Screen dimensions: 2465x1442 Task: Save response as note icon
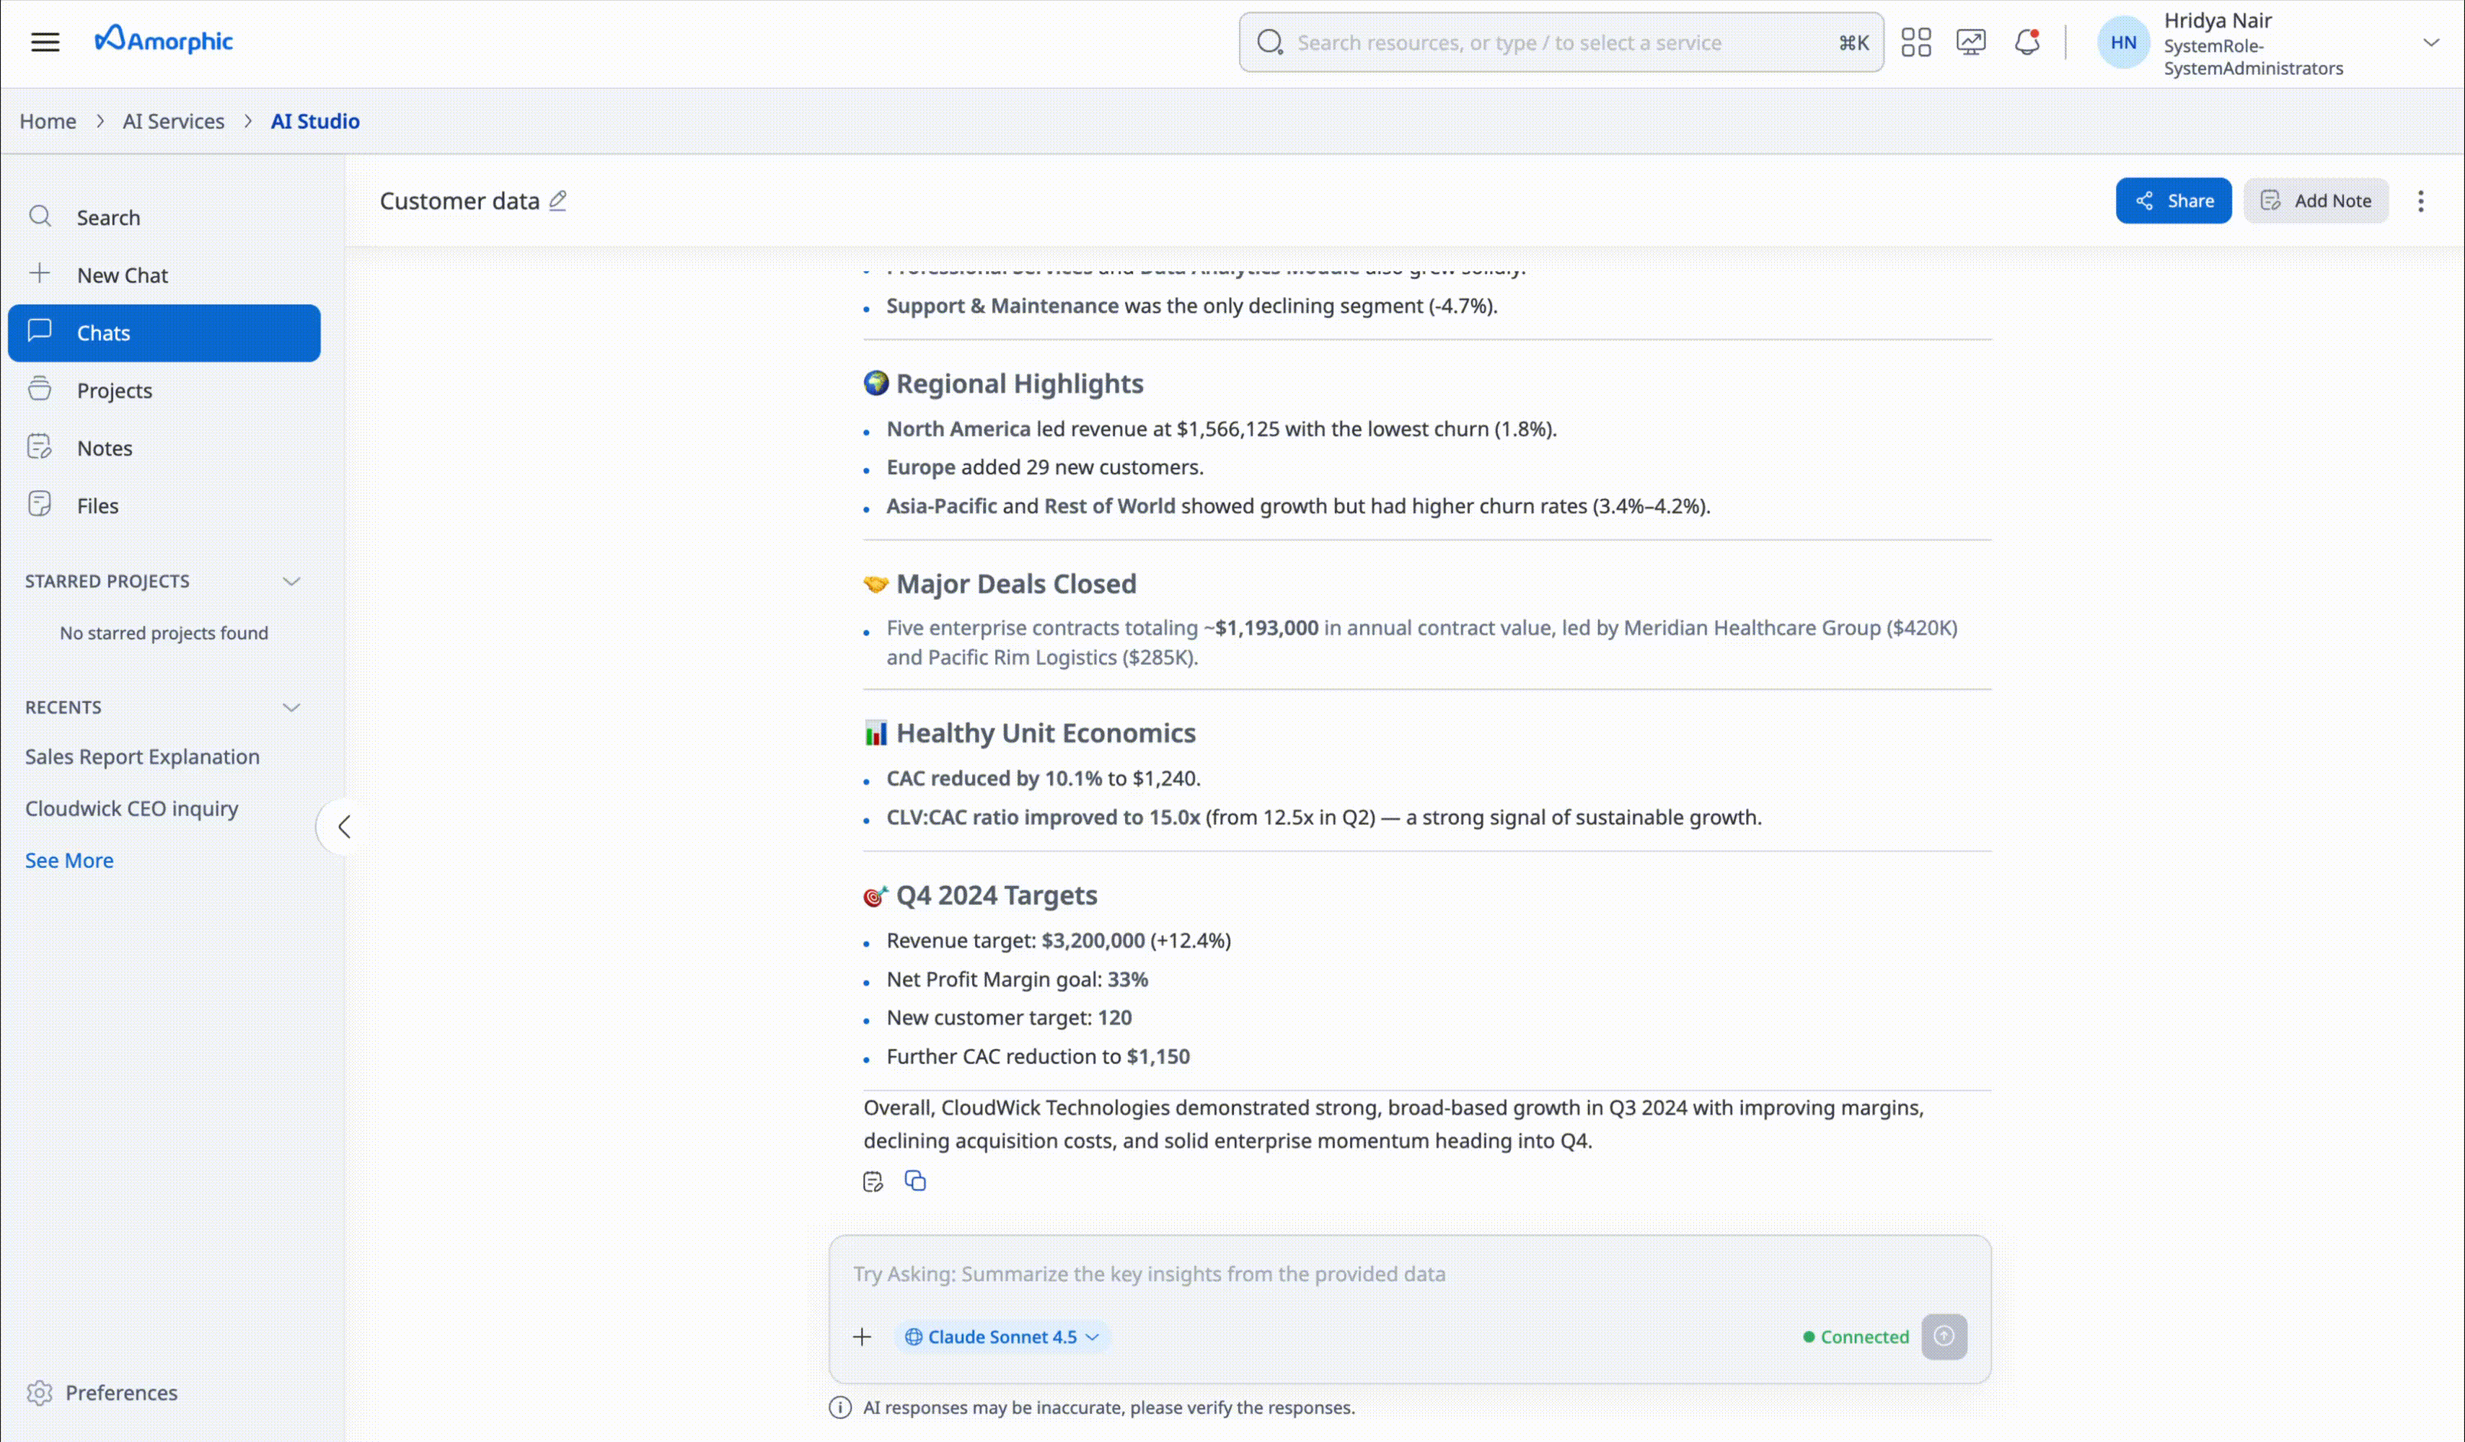pos(873,1181)
